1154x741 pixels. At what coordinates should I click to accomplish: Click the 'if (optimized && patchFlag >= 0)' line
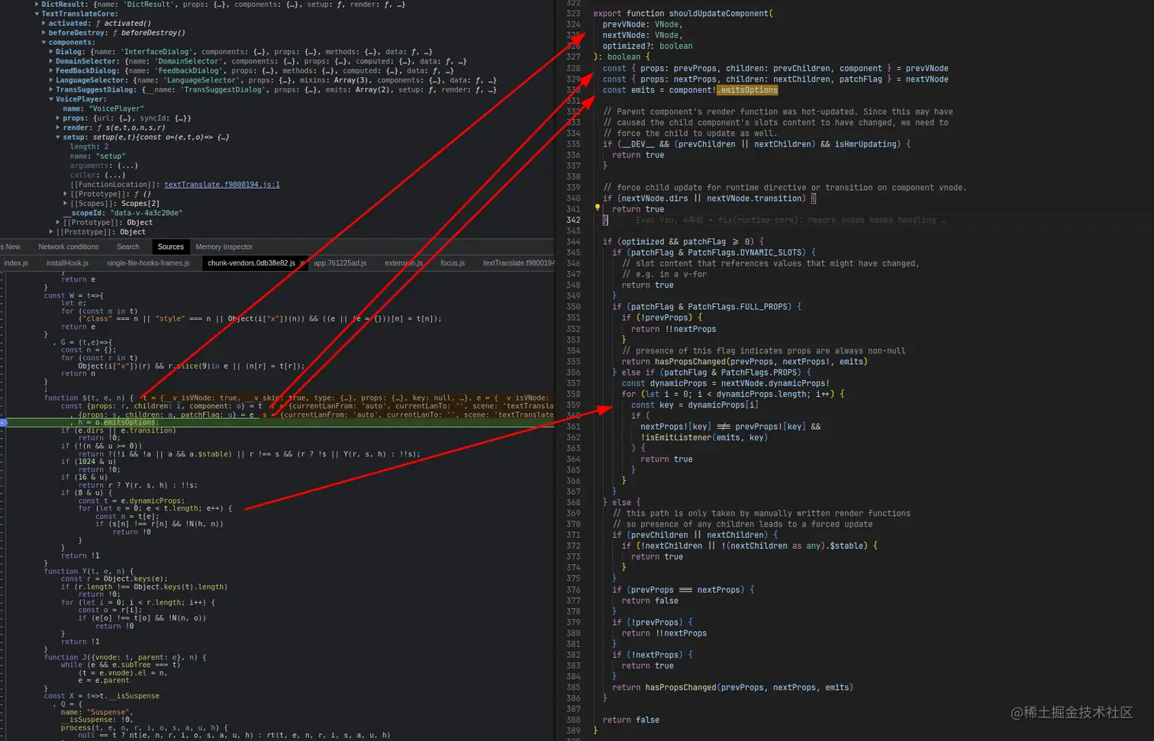pos(683,242)
